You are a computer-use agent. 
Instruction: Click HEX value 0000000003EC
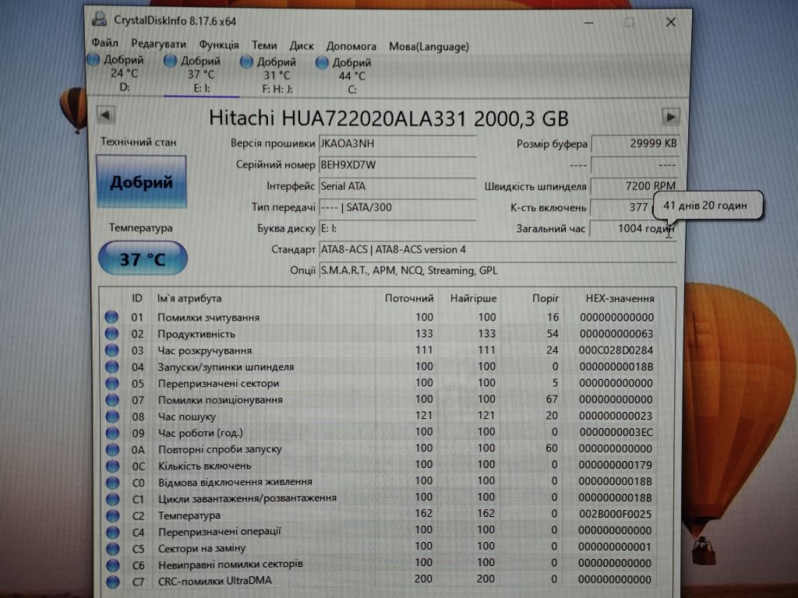[616, 432]
